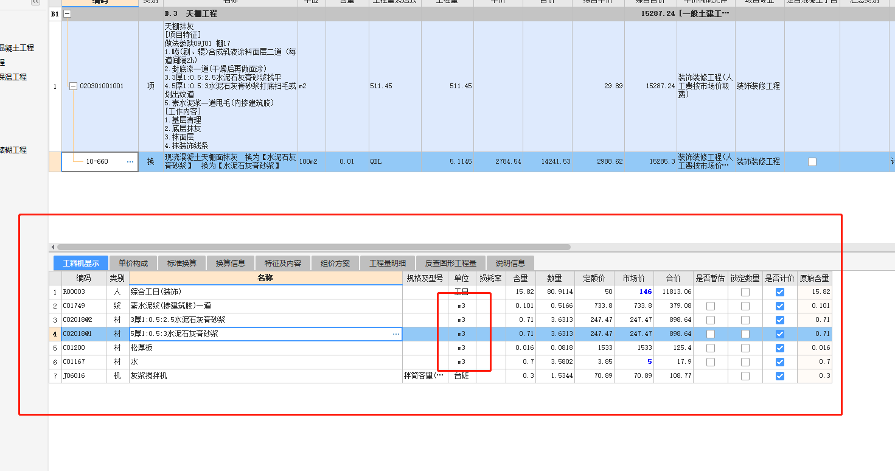
Task: Collapse the 020301001001 item row
Action: (x=73, y=86)
